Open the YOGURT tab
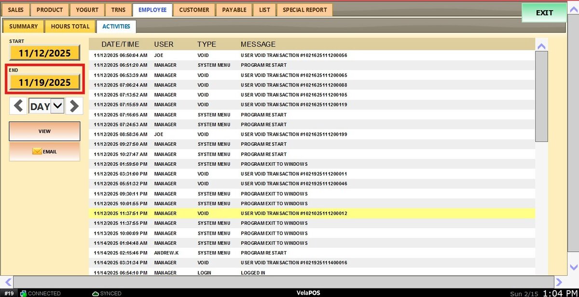 point(86,10)
